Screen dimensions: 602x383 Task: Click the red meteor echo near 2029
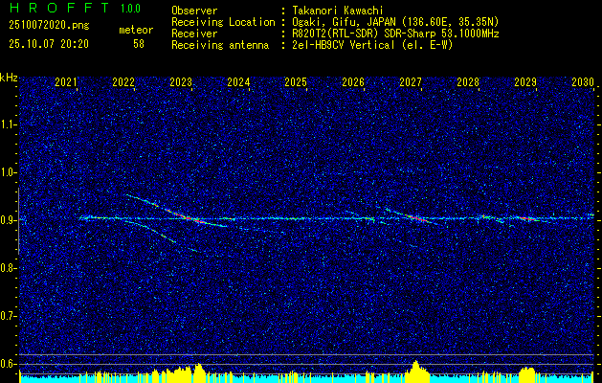point(530,218)
